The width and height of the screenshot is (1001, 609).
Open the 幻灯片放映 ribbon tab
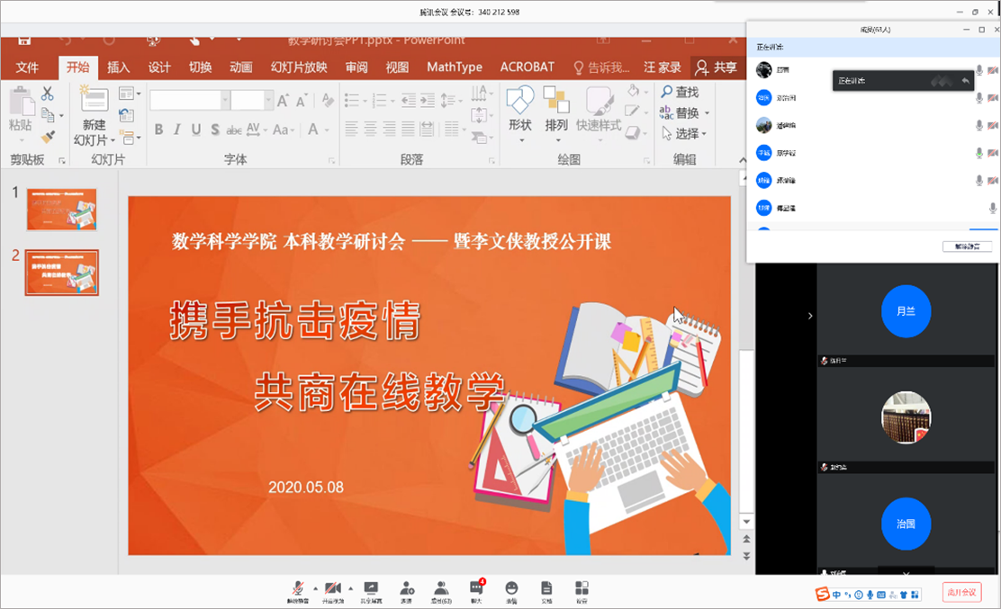coord(299,67)
